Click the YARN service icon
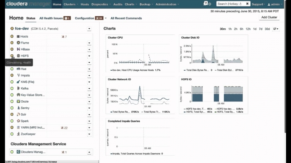 pos(18,128)
